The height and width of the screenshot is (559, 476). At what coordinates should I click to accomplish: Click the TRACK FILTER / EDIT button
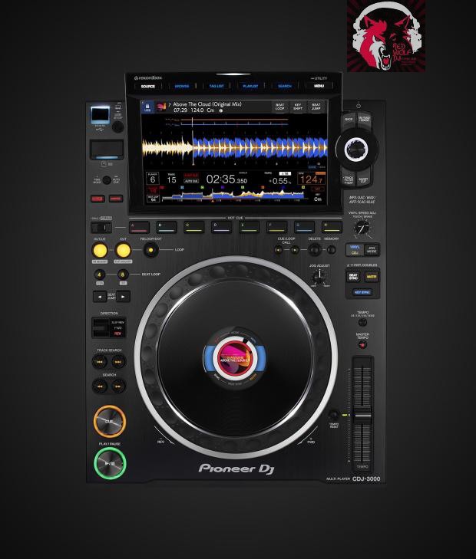pyautogui.click(x=349, y=179)
